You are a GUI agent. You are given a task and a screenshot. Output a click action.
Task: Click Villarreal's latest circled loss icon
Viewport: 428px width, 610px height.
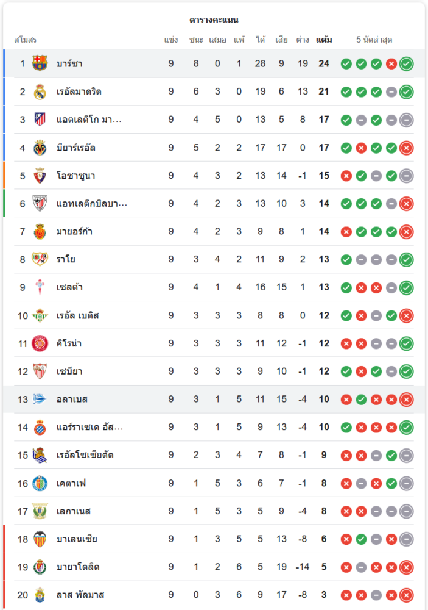click(x=407, y=148)
